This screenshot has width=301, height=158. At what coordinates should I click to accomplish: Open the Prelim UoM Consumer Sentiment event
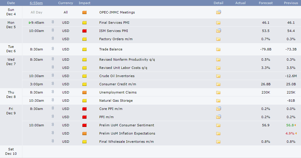[x=127, y=125]
